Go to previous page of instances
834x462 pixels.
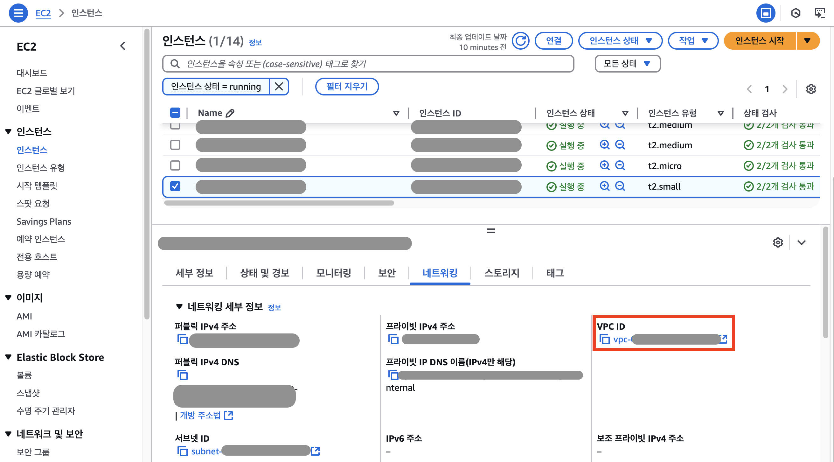(749, 89)
